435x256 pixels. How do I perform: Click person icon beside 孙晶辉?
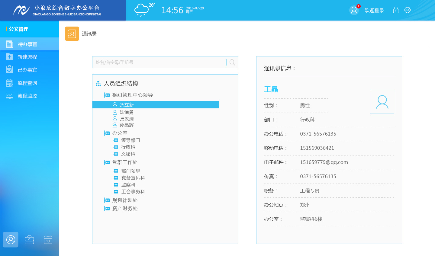pos(115,125)
